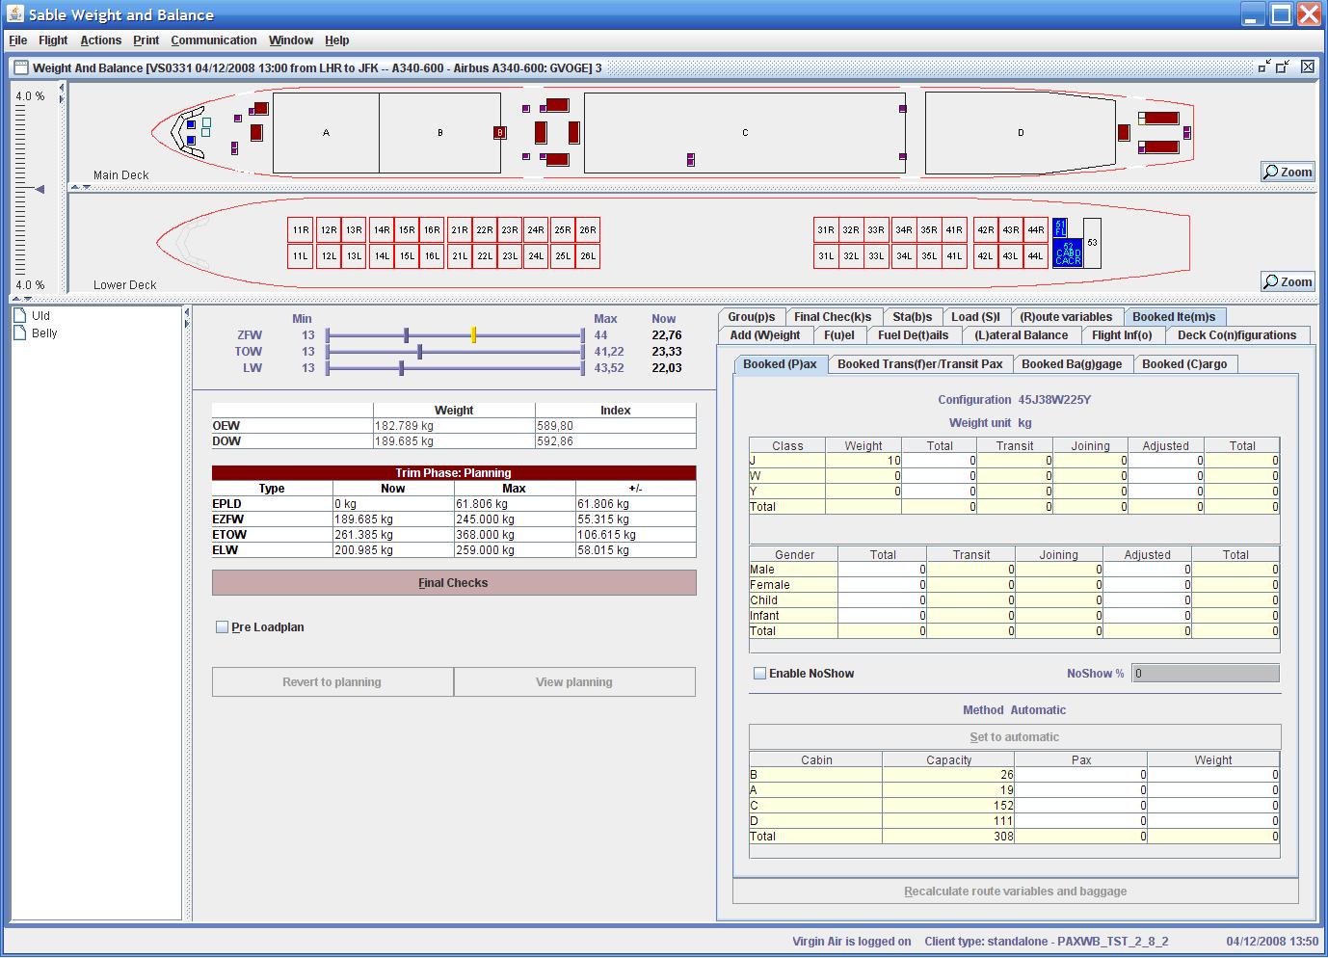Click the Zoom button for Lower Deck
Viewport: 1328px width, 958px height.
pos(1288,281)
